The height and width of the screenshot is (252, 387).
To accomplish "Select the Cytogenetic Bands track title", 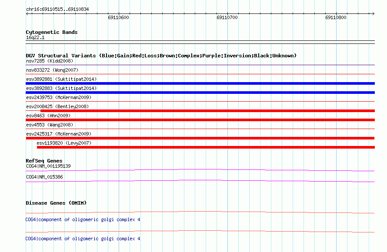I will pyautogui.click(x=52, y=32).
